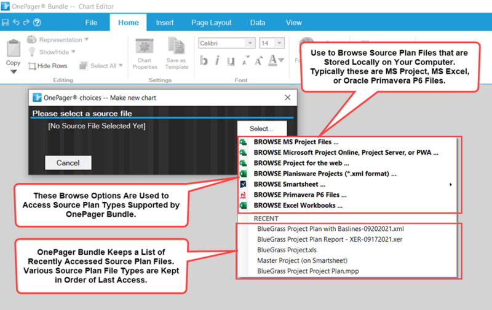Choose BROWSE Excel Workbooks
492x310 pixels.
coord(347,206)
